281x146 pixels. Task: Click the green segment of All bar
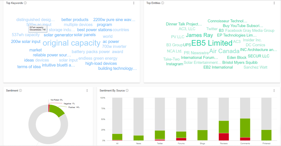click(117, 137)
